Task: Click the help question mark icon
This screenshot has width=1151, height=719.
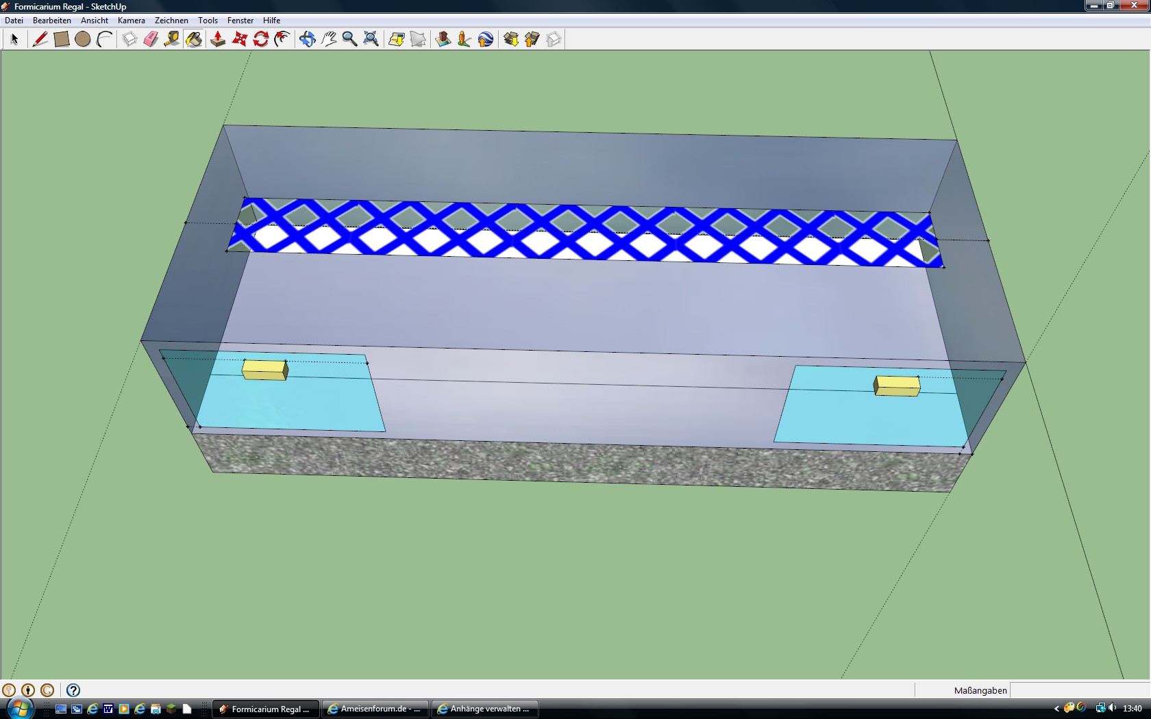Action: [73, 690]
